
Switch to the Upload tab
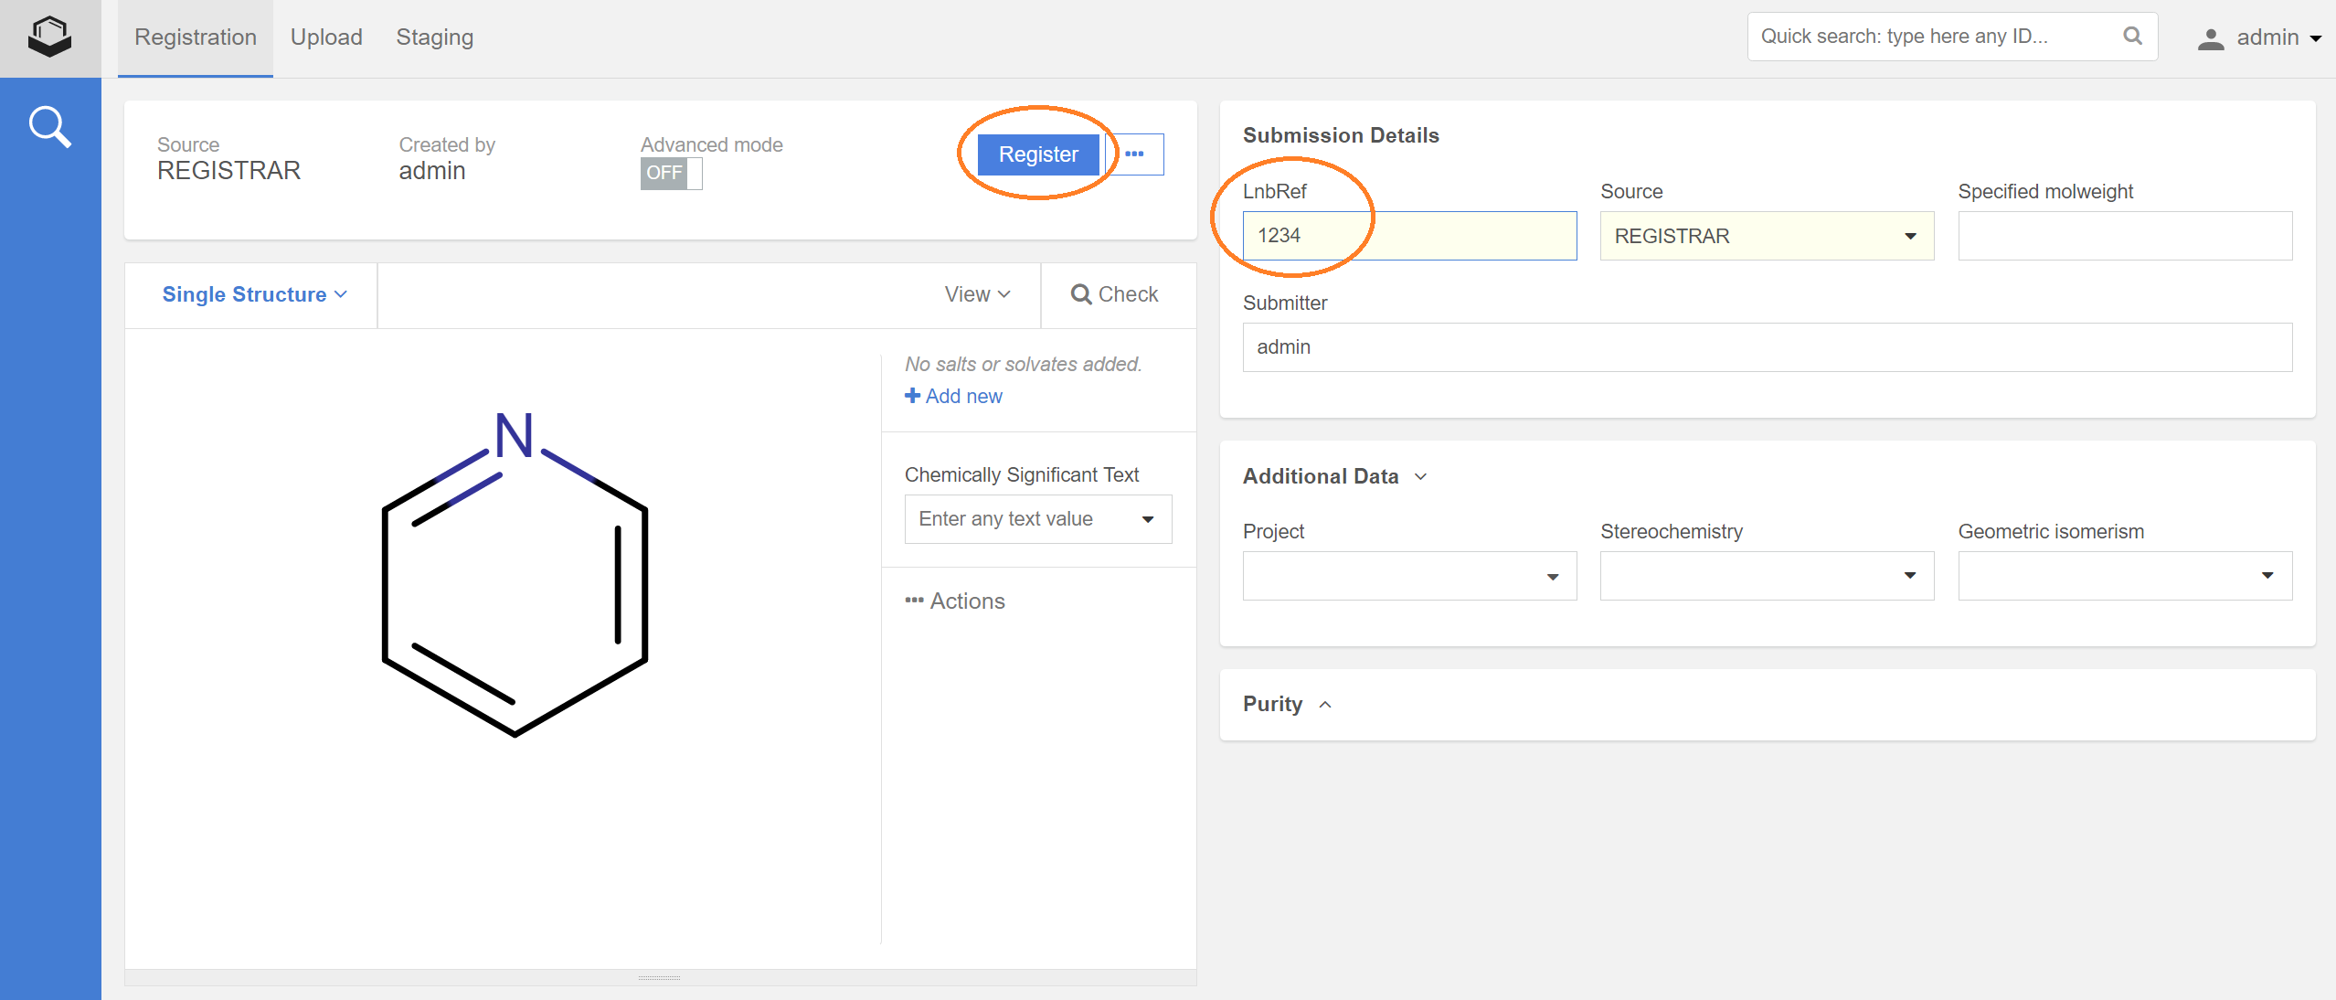coord(326,37)
